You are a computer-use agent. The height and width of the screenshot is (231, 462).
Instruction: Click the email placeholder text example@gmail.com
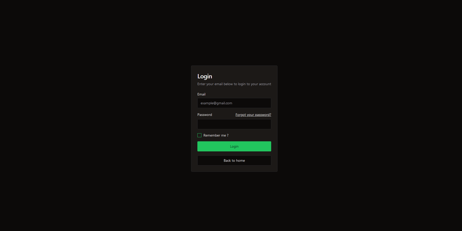click(216, 103)
